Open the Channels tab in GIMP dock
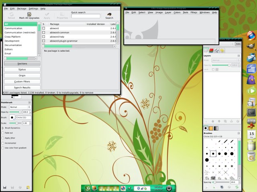The width and height of the screenshot is (257, 192). (x=211, y=51)
